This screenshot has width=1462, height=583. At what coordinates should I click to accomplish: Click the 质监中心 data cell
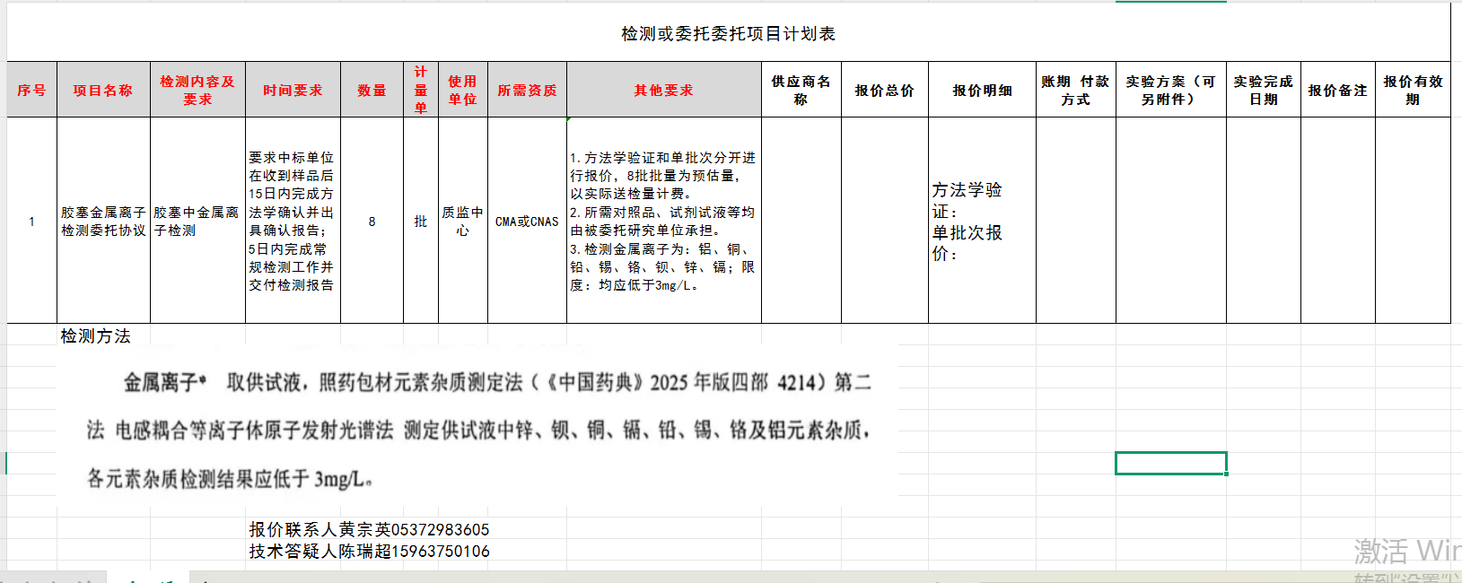pyautogui.click(x=462, y=222)
